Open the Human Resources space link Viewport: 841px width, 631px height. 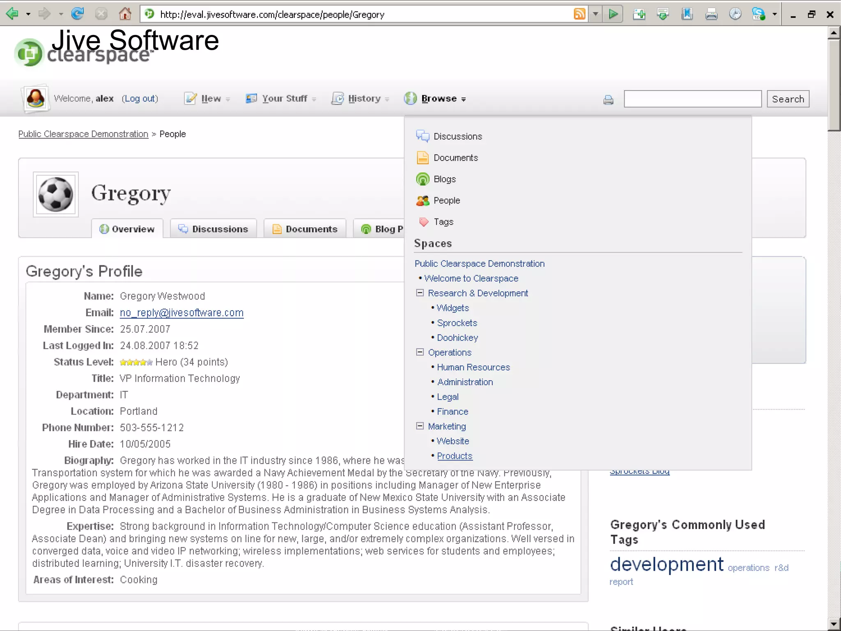pyautogui.click(x=473, y=367)
